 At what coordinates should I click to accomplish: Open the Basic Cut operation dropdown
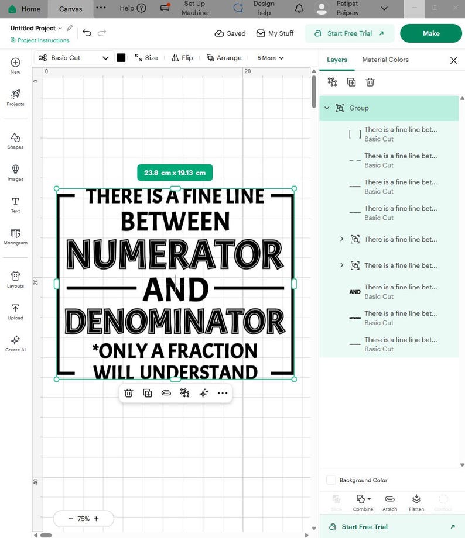tap(74, 58)
